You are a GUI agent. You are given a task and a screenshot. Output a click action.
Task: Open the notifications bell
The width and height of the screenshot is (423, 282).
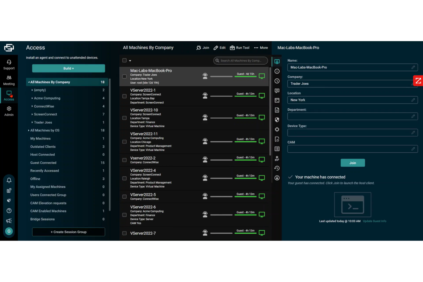point(9,180)
